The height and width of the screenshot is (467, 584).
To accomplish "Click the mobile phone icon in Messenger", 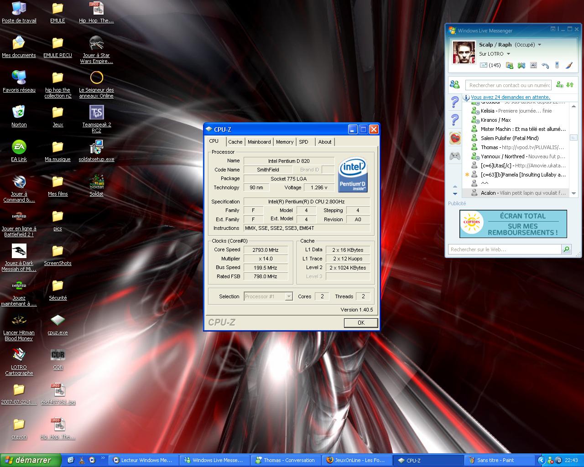I will click(x=557, y=65).
